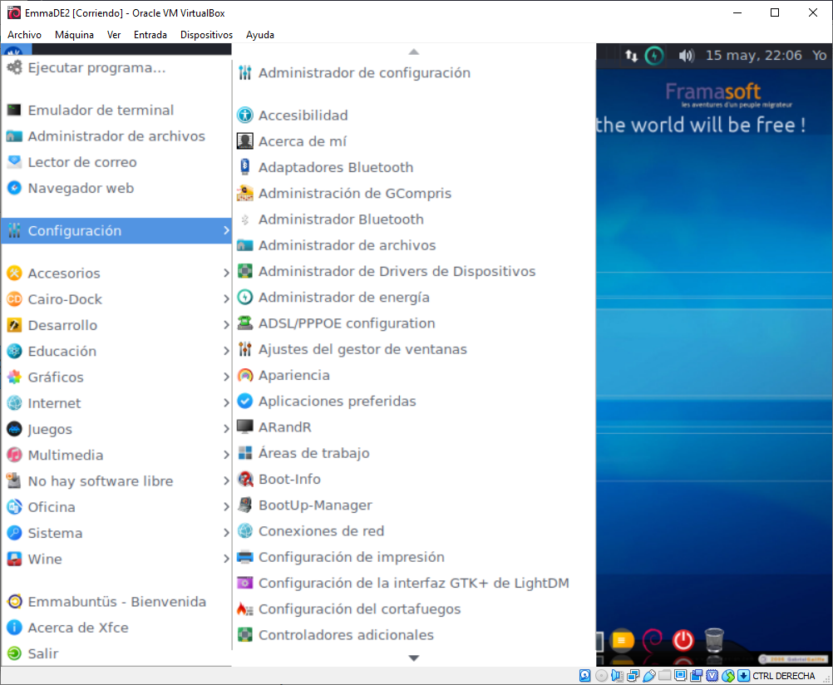Click the volume speaker icon in panel
Image resolution: width=833 pixels, height=685 pixels.
[686, 56]
